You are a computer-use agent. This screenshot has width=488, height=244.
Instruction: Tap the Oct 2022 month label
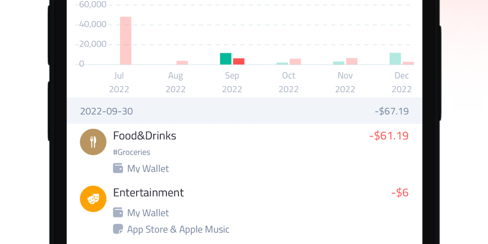tap(289, 82)
